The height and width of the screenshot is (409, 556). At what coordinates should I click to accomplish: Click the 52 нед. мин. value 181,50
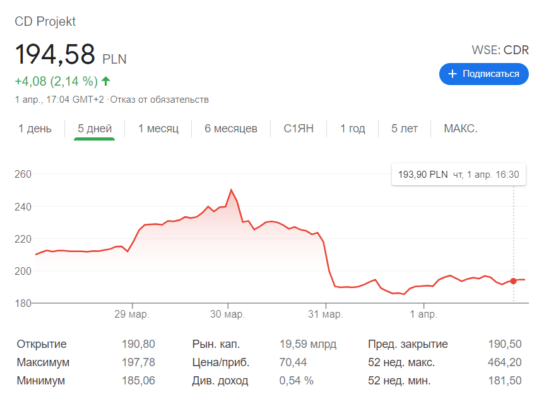coord(505,381)
